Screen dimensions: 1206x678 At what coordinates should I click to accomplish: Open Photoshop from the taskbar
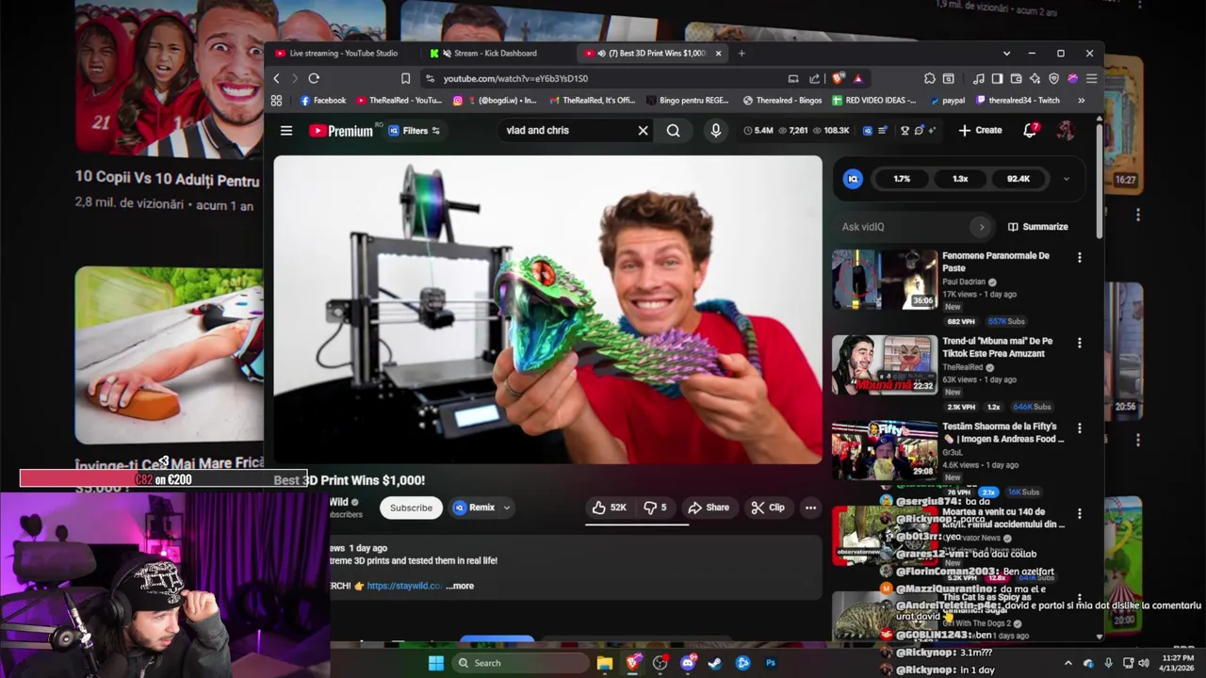771,663
